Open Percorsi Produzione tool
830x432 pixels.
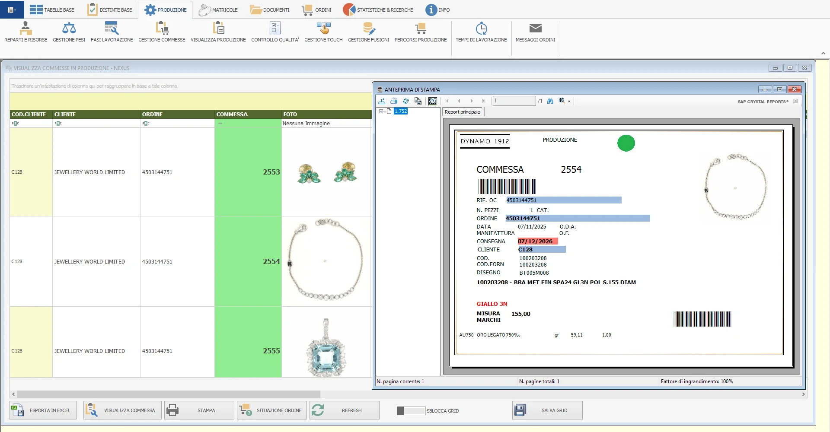point(421,32)
